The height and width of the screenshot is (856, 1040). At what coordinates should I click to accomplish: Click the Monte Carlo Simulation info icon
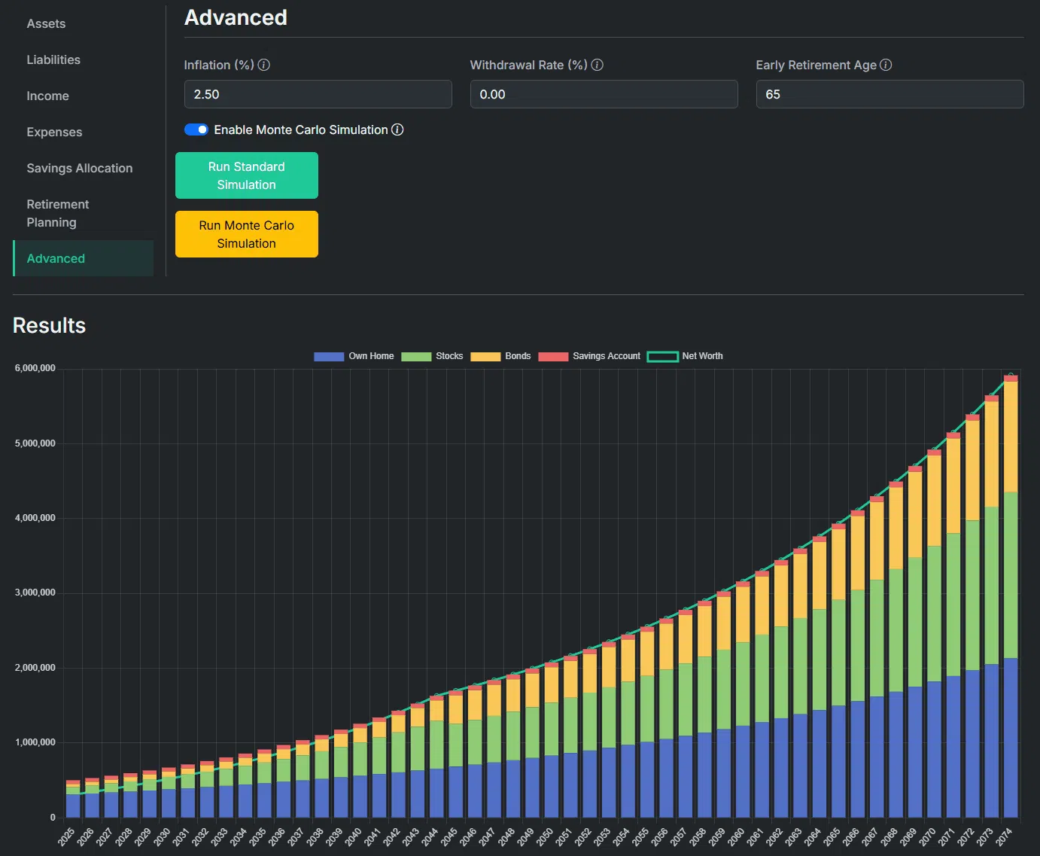click(397, 129)
